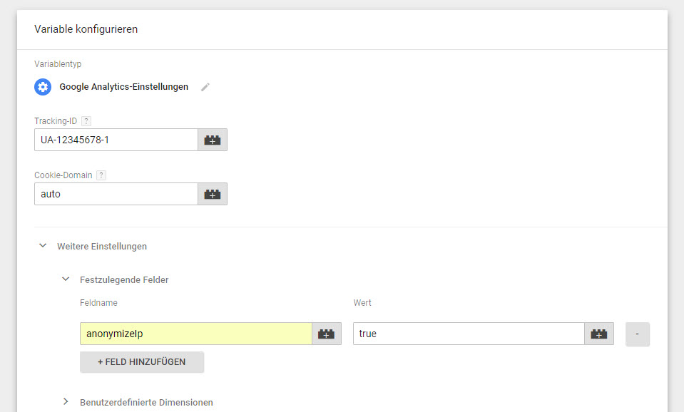Viewport: 684px width, 412px height.
Task: Collapse the Weitere Einstellungen chevron
Action: 43,246
